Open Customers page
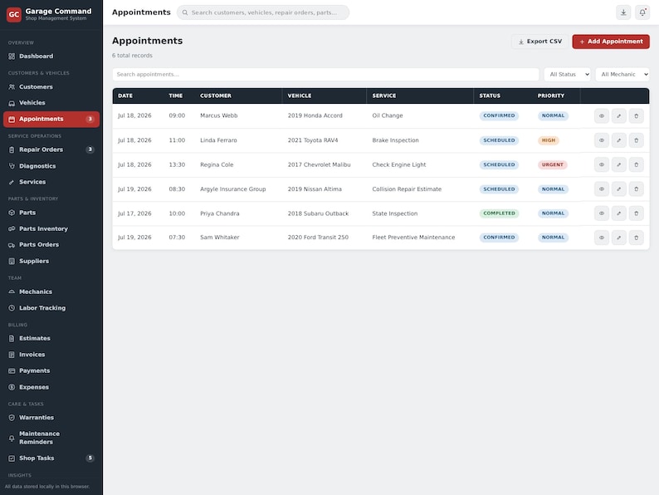This screenshot has width=659, height=495. point(51,87)
